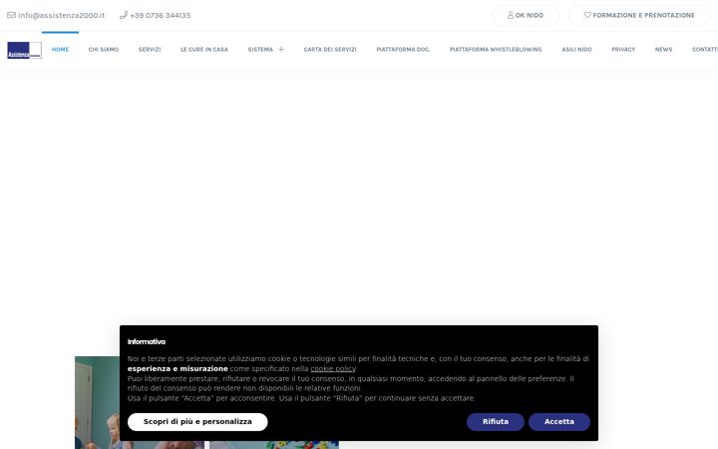Click the heart icon in Formazione e Prenotazione
The image size is (718, 449).
(x=587, y=15)
